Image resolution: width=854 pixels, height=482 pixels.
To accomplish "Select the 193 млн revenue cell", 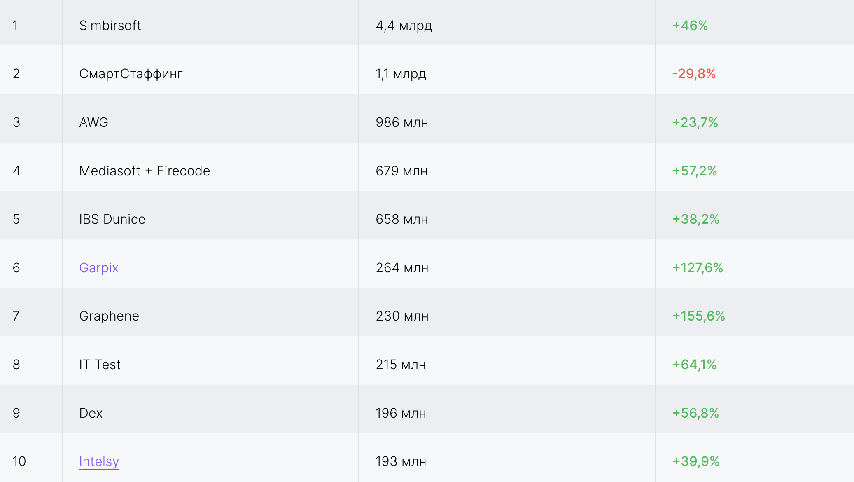I will pos(401,461).
